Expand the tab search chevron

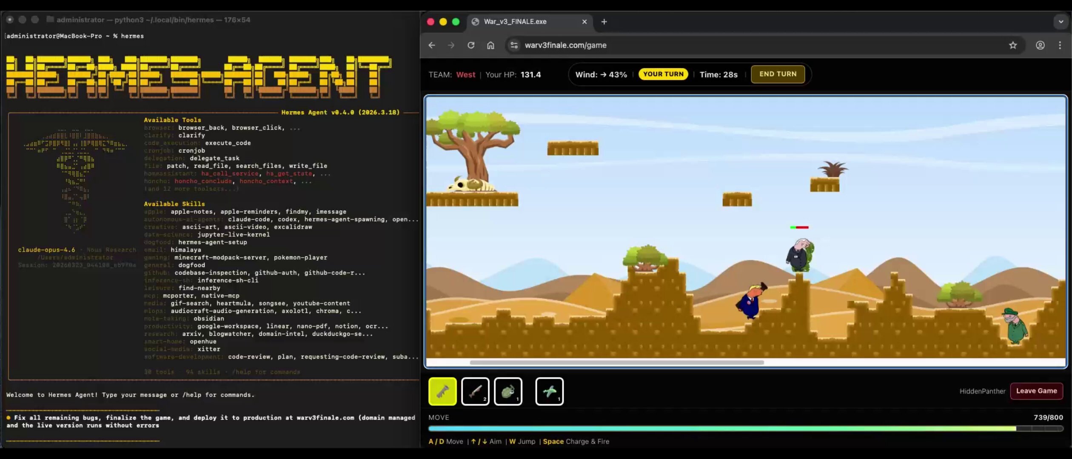(x=1061, y=22)
